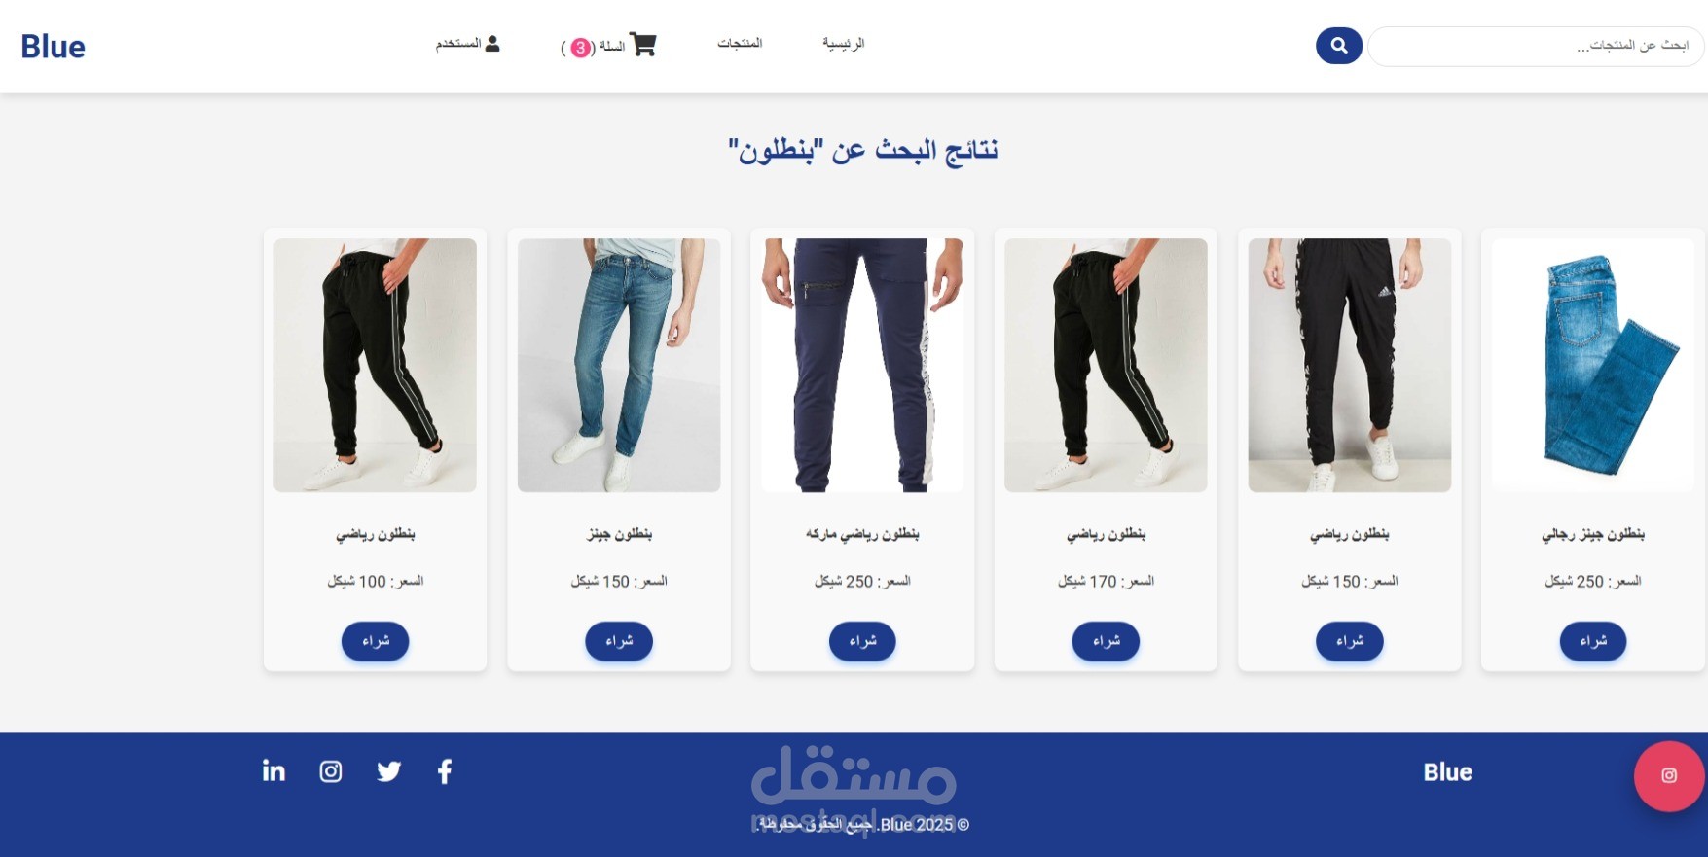Image resolution: width=1708 pixels, height=857 pixels.
Task: Buy the 170 shekel sport pants
Action: (x=1106, y=641)
